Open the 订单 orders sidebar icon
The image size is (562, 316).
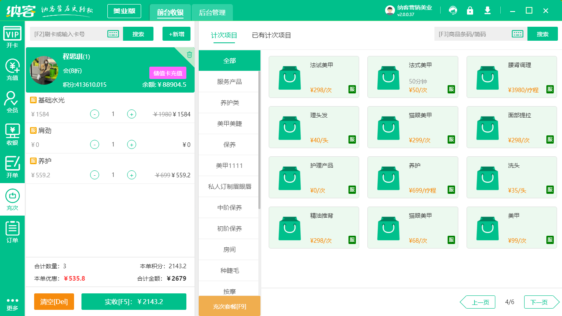tap(12, 232)
